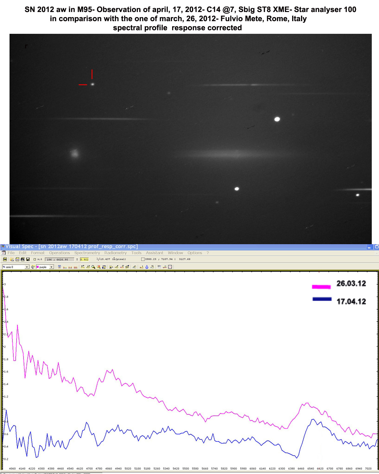This screenshot has width=379, height=474.
Task: Click the cursor position field 186 ; 6626.95
Action: [x=59, y=259]
